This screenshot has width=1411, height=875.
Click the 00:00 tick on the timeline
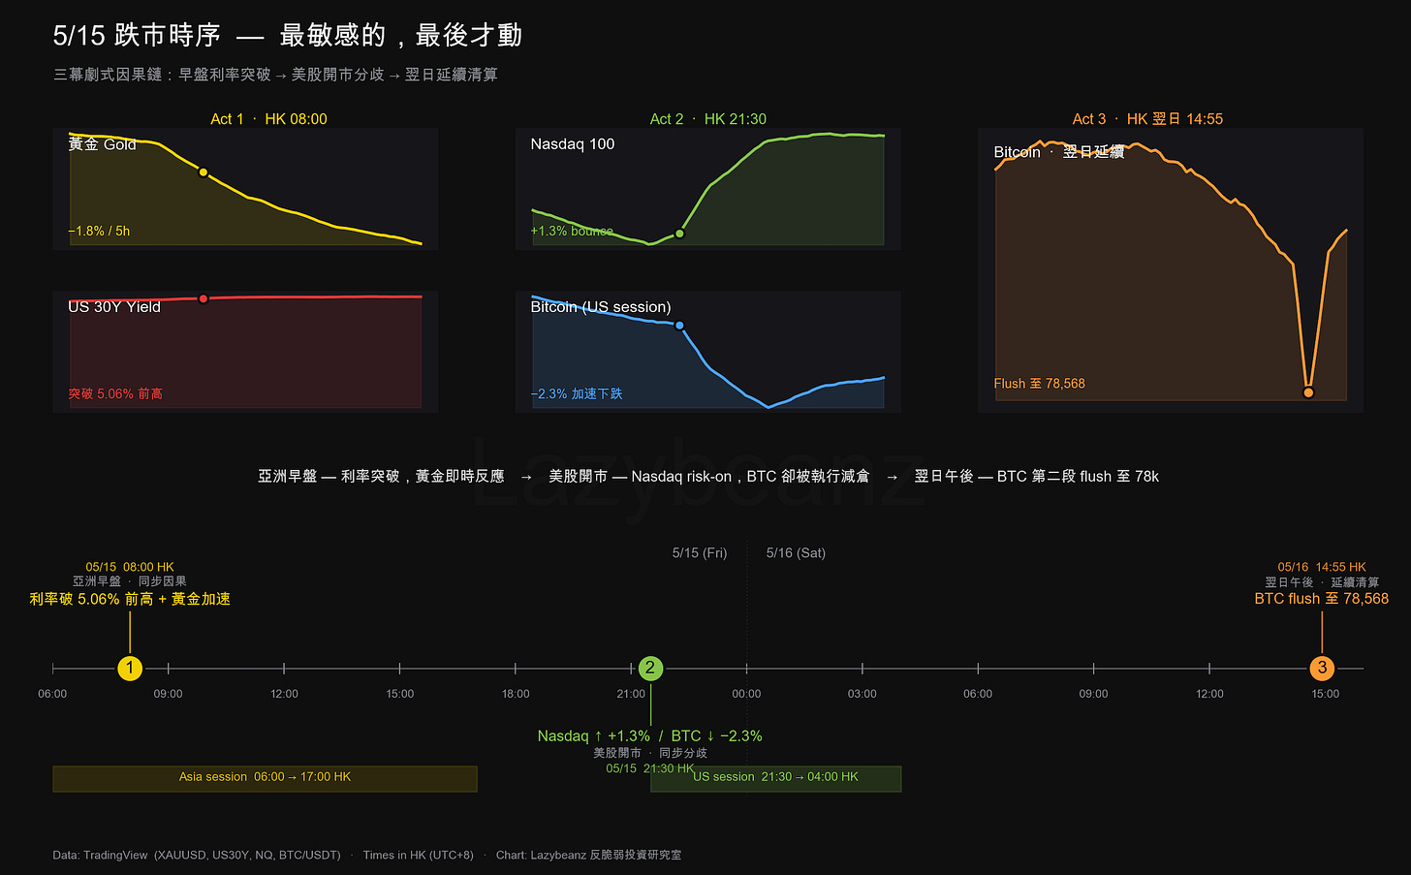coord(746,694)
